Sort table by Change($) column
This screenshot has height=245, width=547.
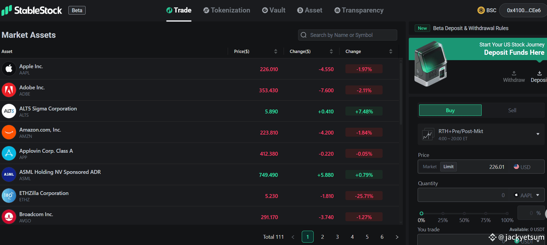pyautogui.click(x=331, y=52)
